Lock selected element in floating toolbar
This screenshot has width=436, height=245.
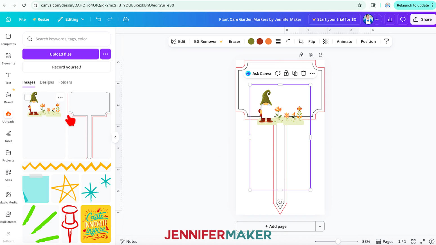tap(286, 73)
